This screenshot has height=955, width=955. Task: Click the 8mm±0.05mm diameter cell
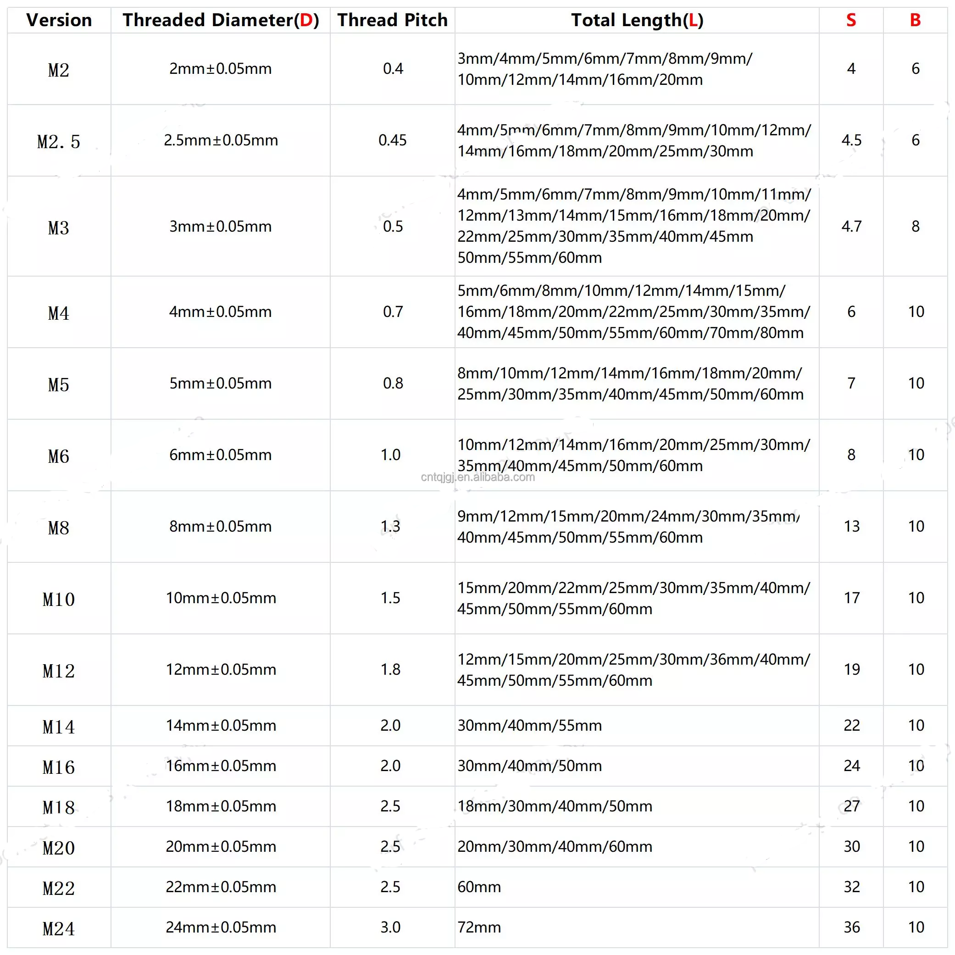[221, 527]
